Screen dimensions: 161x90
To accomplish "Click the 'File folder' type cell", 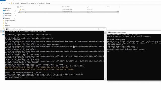I will [89, 10].
